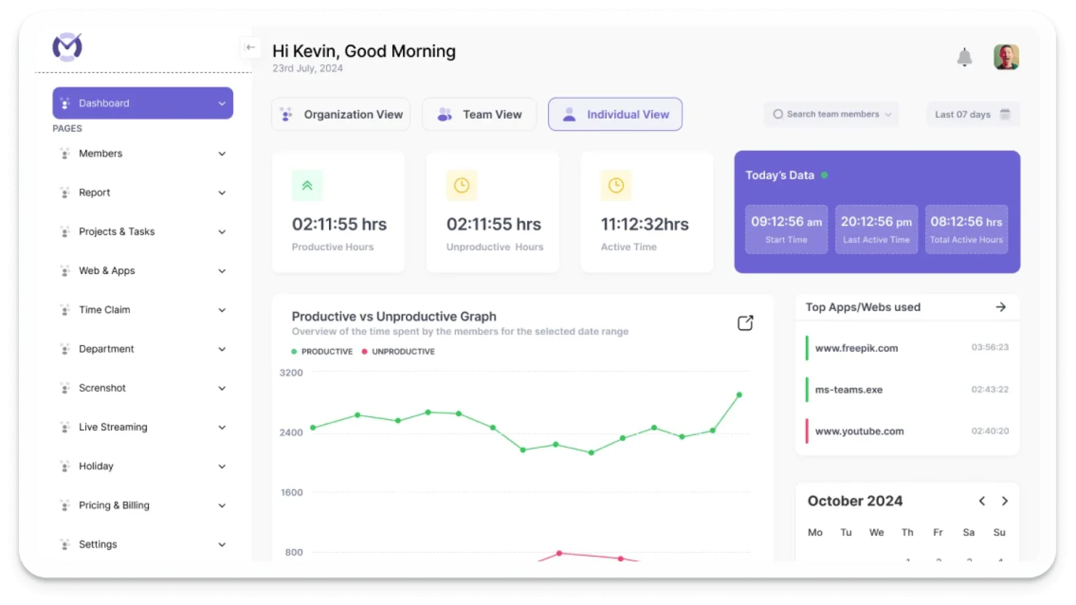Toggle UNPRODUCTIVE series in graph legend

pyautogui.click(x=398, y=351)
